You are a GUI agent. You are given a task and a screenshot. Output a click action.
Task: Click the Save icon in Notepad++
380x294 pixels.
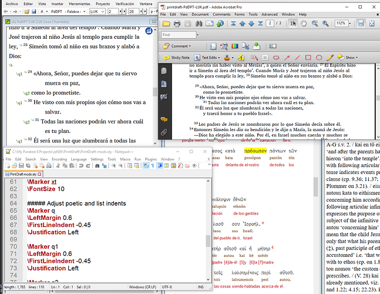(x=21, y=166)
